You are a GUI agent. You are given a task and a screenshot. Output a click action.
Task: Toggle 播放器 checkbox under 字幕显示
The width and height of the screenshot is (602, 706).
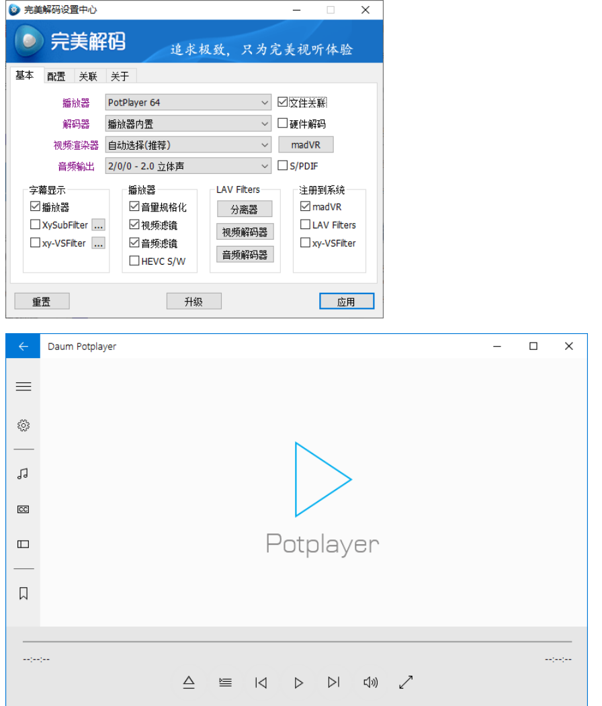click(x=35, y=207)
